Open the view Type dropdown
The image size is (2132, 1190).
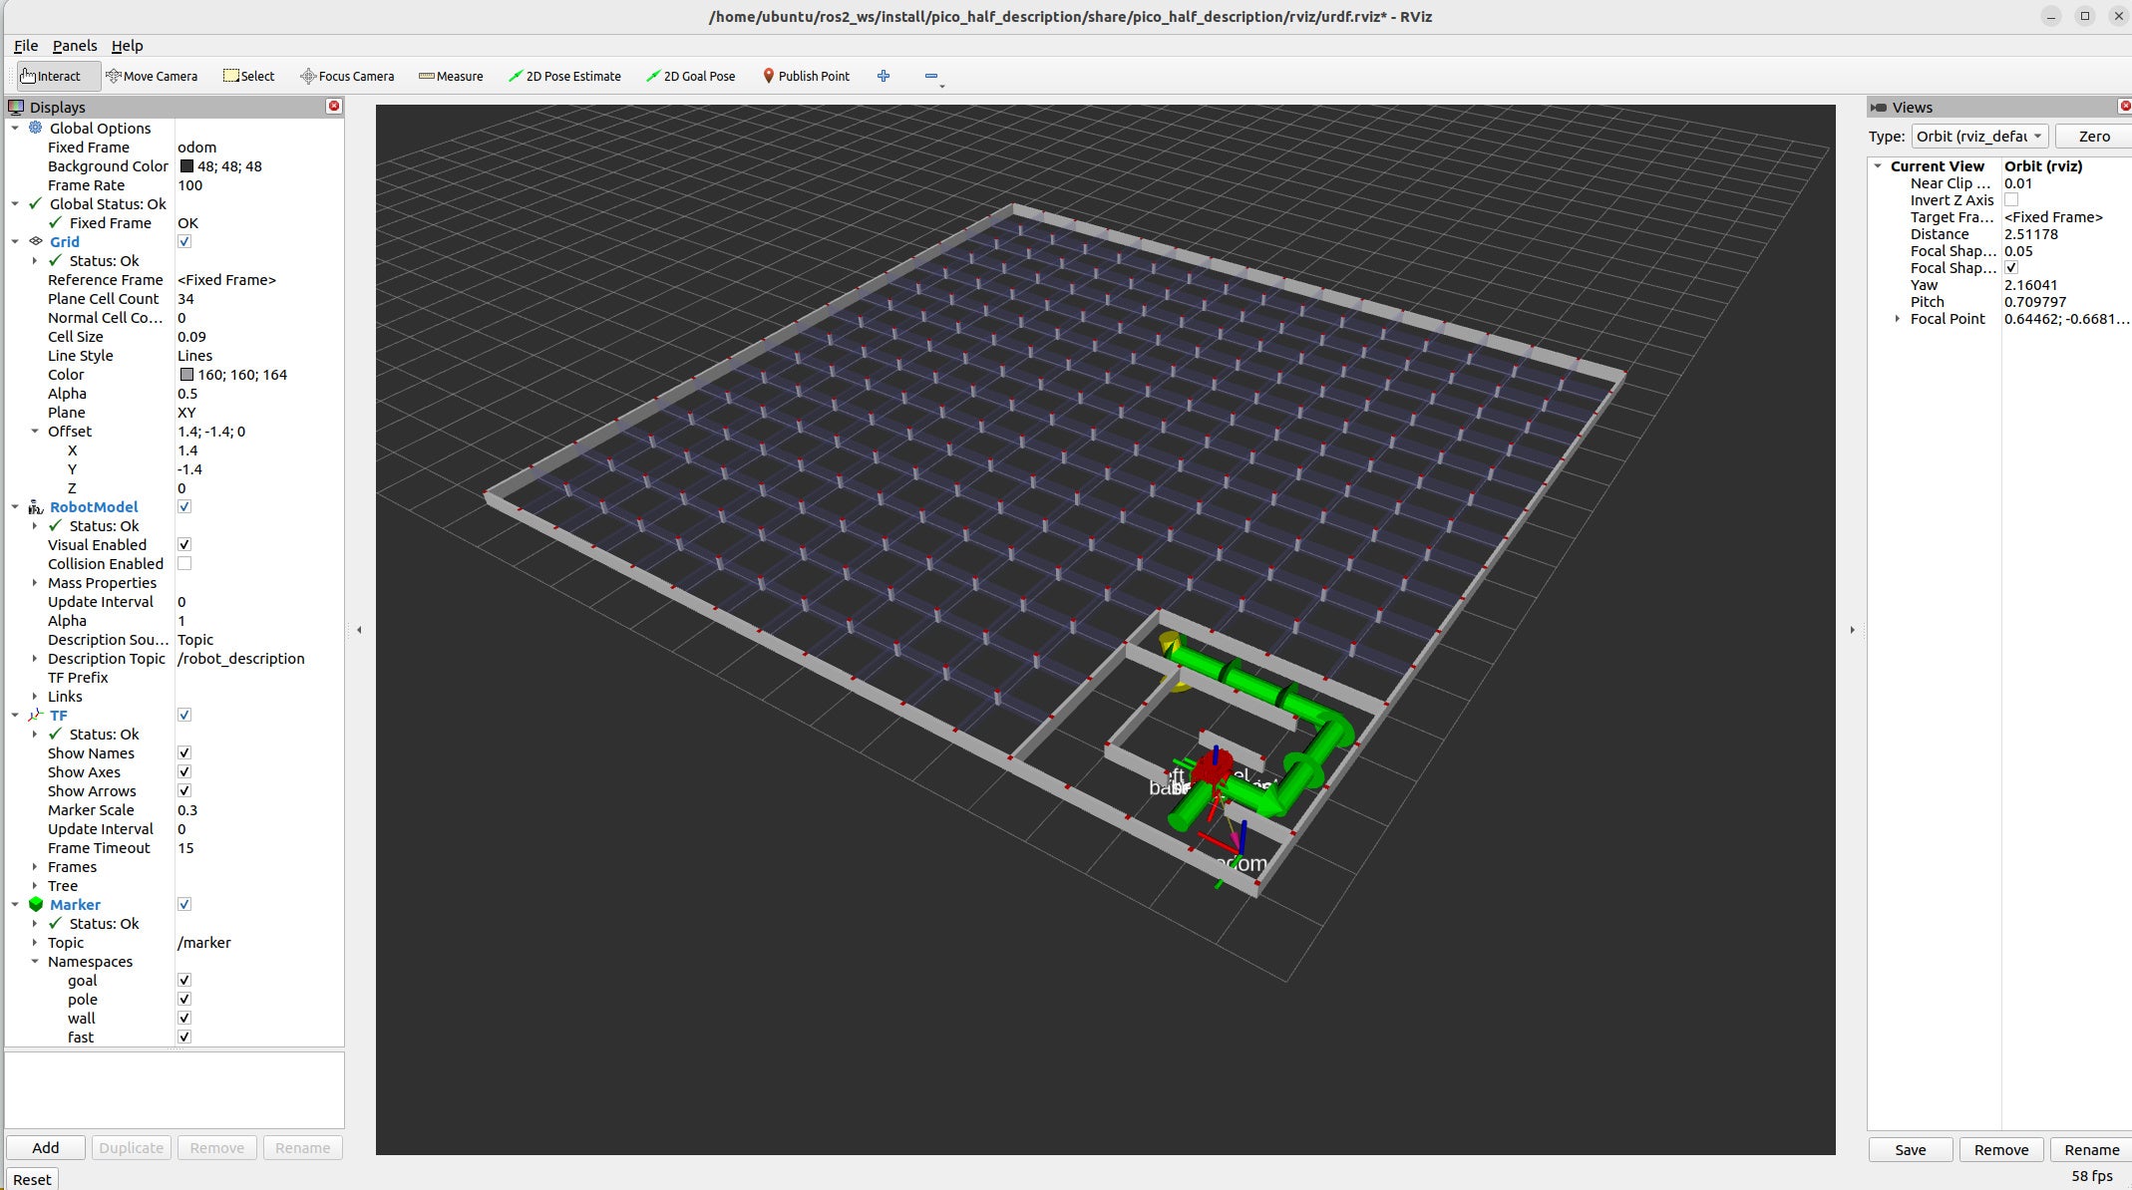1979,137
